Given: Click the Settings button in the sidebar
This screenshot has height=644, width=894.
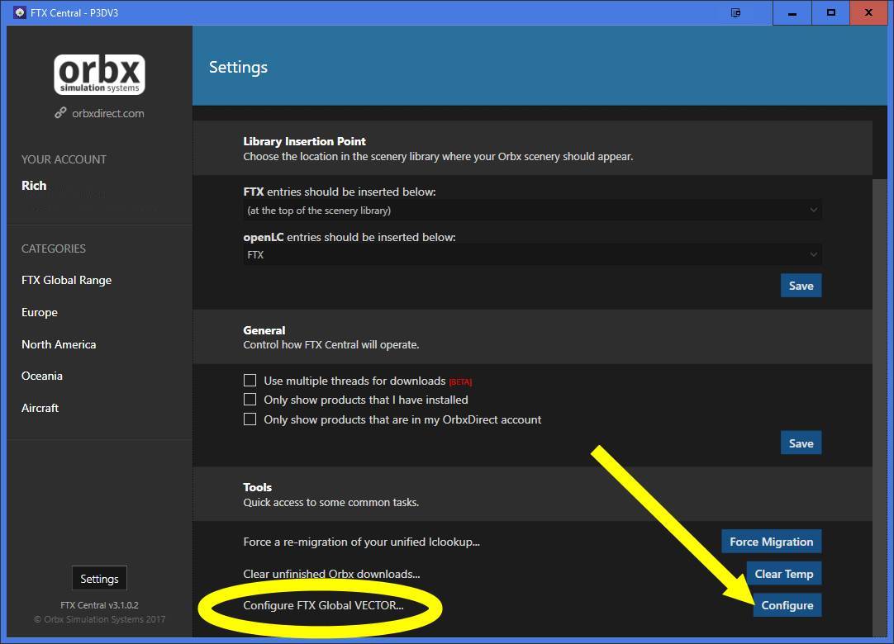Looking at the screenshot, I should (99, 579).
